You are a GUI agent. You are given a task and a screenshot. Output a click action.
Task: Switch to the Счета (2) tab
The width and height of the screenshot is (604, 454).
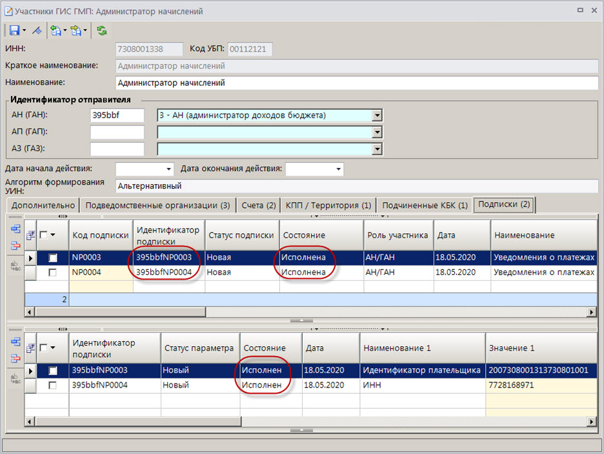pos(259,205)
